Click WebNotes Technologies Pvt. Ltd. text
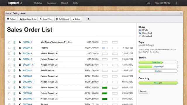 (x=56, y=42)
